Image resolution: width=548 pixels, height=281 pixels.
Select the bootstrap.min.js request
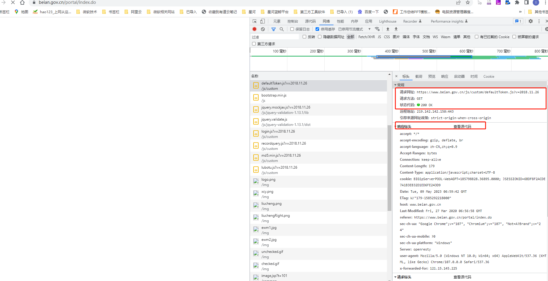319,98
